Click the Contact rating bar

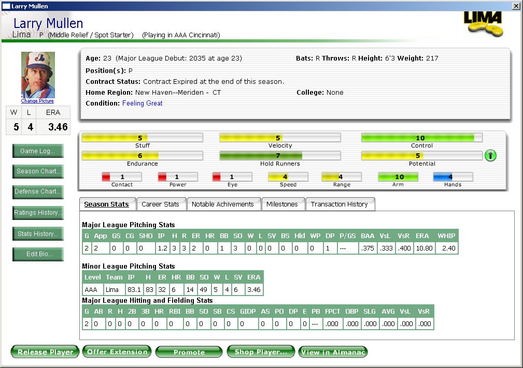point(122,177)
